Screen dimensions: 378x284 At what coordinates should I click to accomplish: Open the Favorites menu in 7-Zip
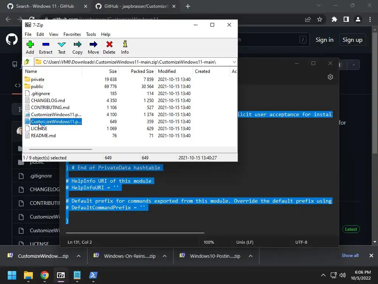[72, 34]
